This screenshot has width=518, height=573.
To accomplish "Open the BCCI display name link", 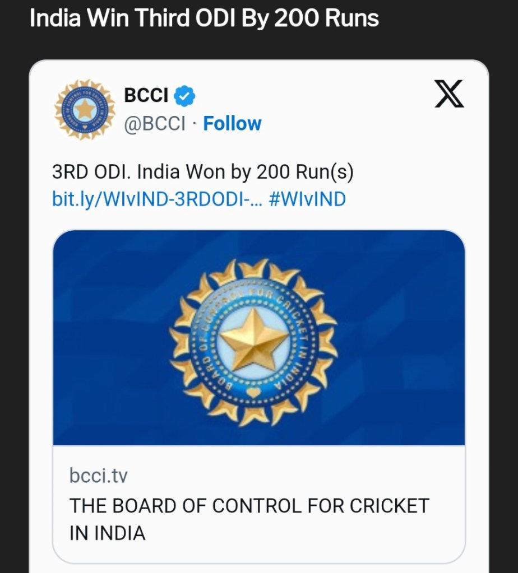I will pos(146,96).
